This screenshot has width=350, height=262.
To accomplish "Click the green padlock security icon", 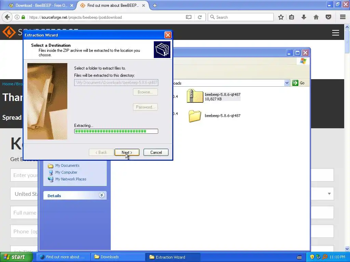I will [23, 17].
